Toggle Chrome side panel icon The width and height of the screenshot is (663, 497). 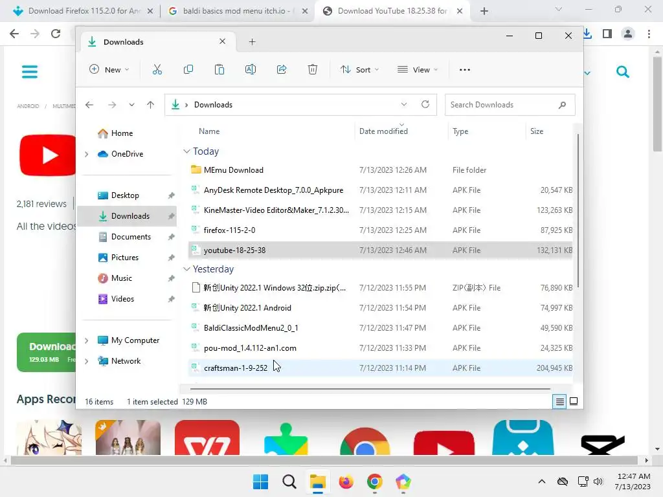(x=607, y=34)
